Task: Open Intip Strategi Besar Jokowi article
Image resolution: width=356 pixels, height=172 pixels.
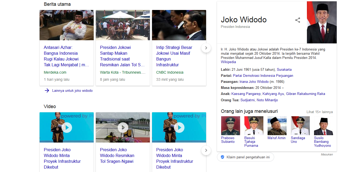Action: pyautogui.click(x=174, y=56)
